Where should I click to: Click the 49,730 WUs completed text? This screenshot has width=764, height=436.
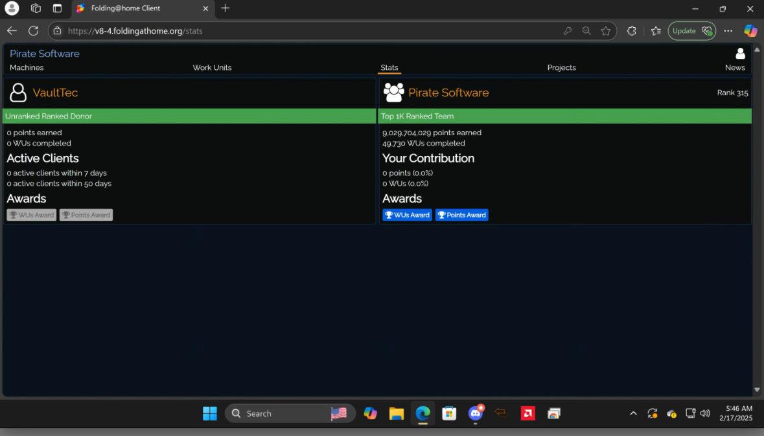(x=423, y=143)
